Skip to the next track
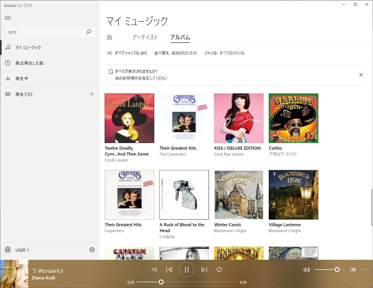 pyautogui.click(x=204, y=269)
